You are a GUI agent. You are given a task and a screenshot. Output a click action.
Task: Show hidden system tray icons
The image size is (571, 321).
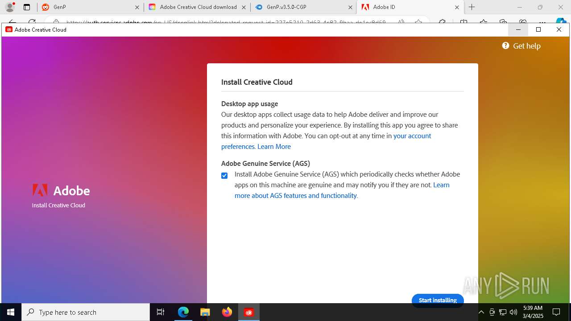click(x=481, y=312)
